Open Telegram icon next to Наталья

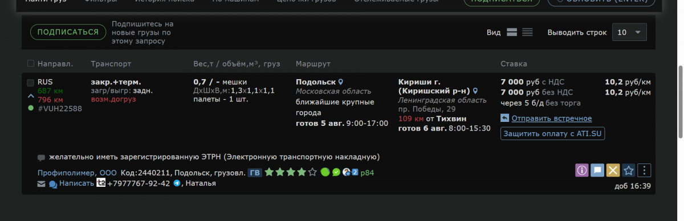coord(177,183)
